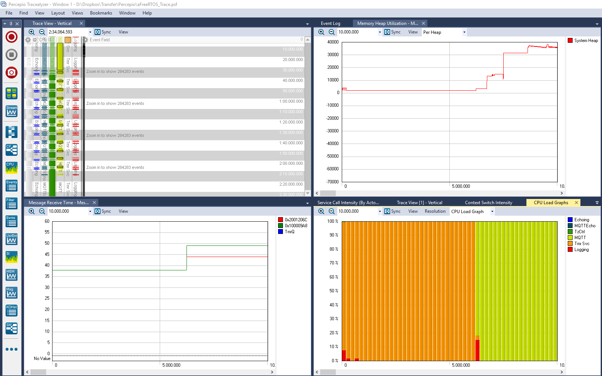Screen dimensions: 602x376
Task: Open the Bookmarks menu
Action: [x=101, y=13]
